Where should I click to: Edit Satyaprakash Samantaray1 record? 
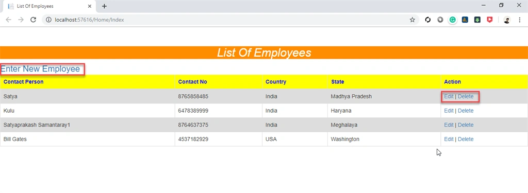(x=449, y=125)
